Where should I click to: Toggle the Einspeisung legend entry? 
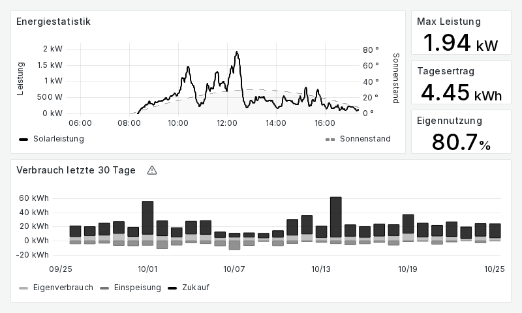[131, 288]
